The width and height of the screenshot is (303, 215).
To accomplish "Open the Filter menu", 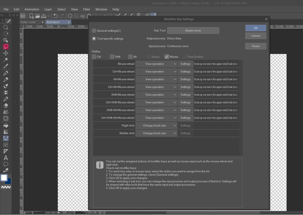I will pyautogui.click(x=86, y=9).
